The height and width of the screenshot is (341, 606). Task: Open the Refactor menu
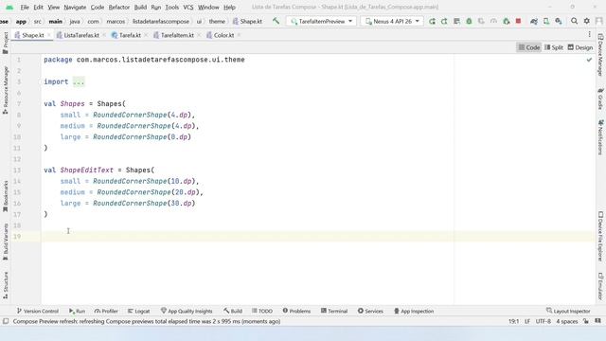(119, 7)
